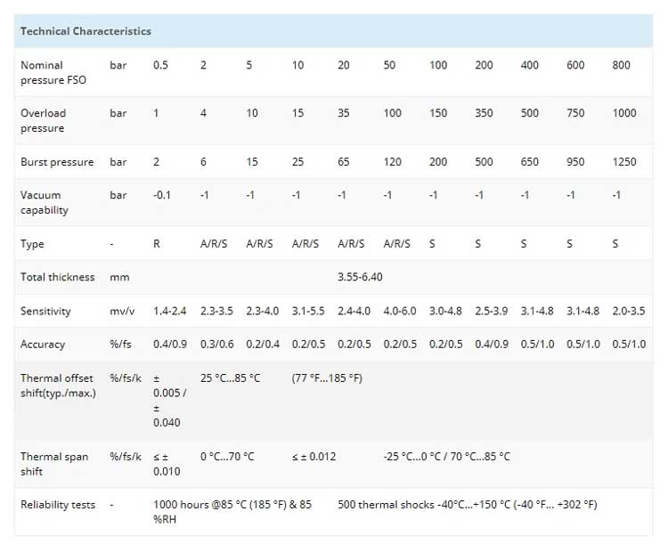
Task: Click the 'Vacuum capability' row label
Action: (x=45, y=202)
